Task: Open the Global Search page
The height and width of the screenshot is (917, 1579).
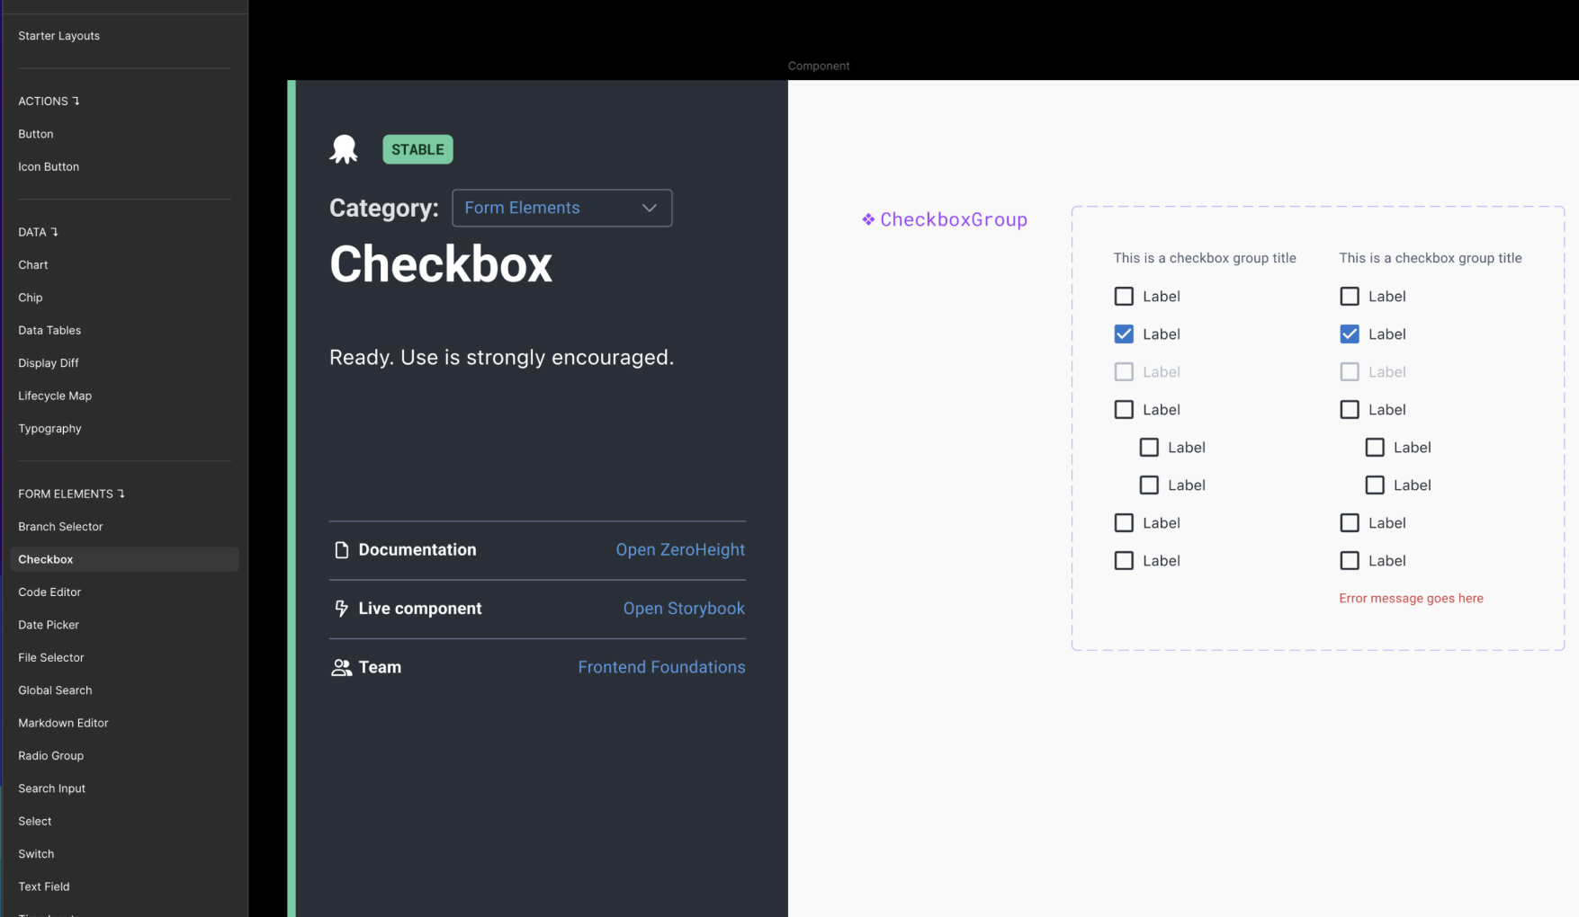Action: click(x=55, y=690)
